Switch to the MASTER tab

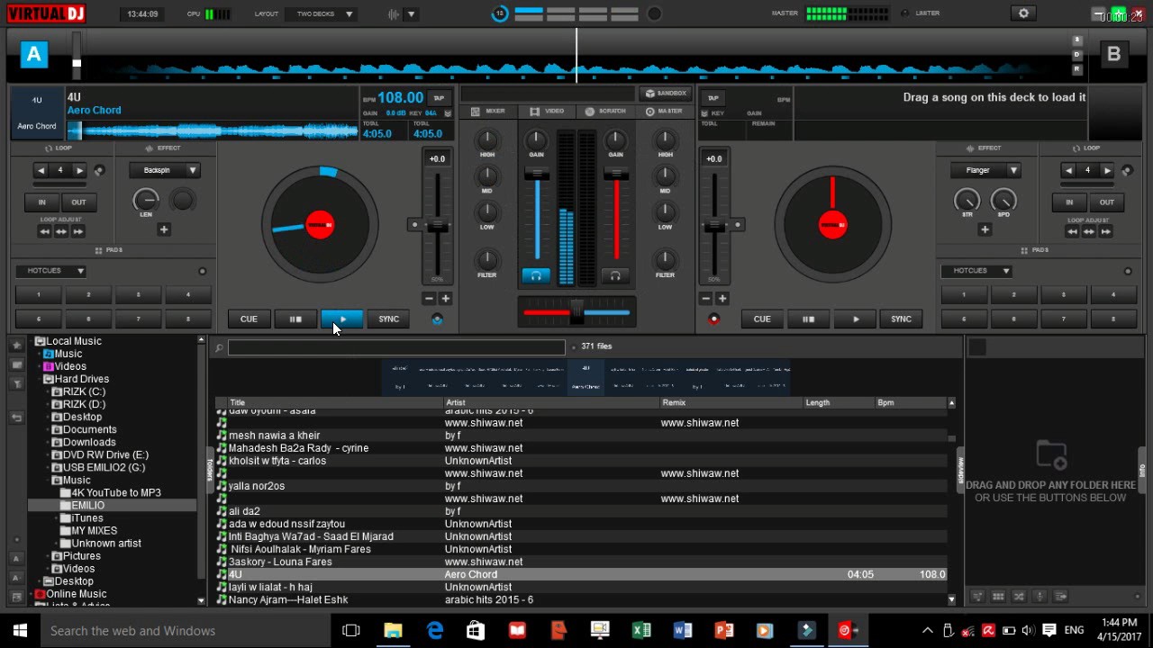coord(664,112)
